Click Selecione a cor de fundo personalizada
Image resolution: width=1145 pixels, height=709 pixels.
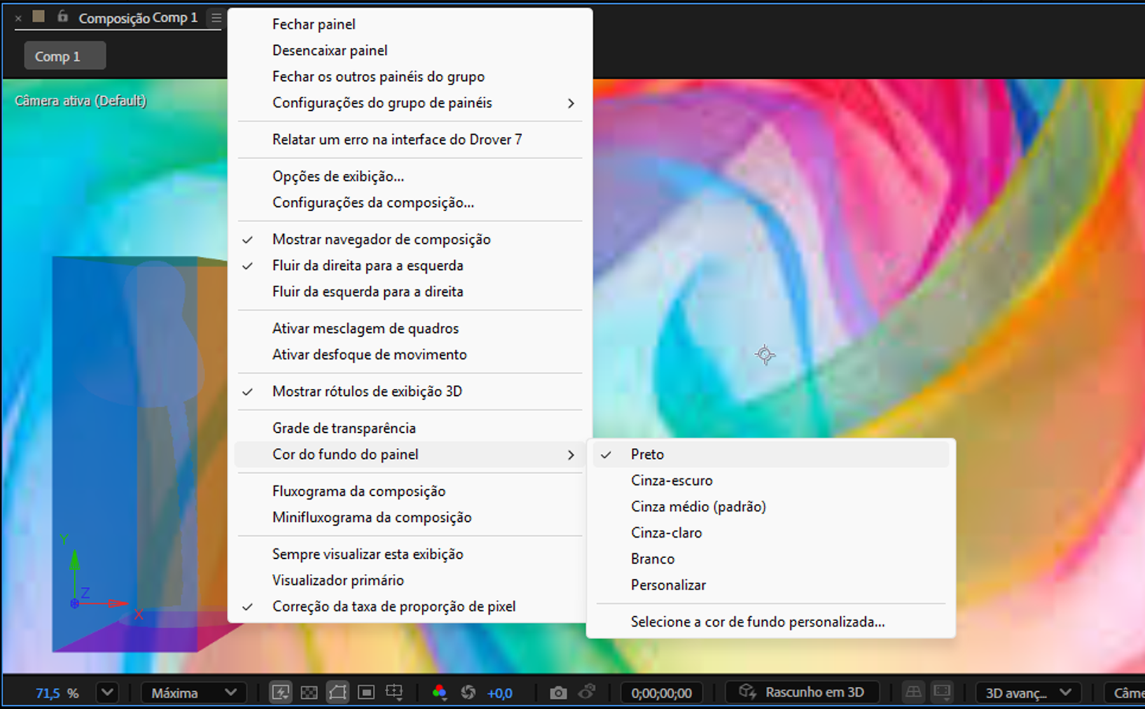(757, 622)
